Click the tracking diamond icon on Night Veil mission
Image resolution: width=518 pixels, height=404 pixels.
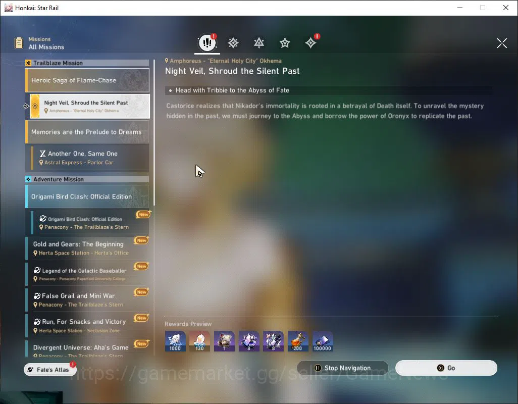35,106
